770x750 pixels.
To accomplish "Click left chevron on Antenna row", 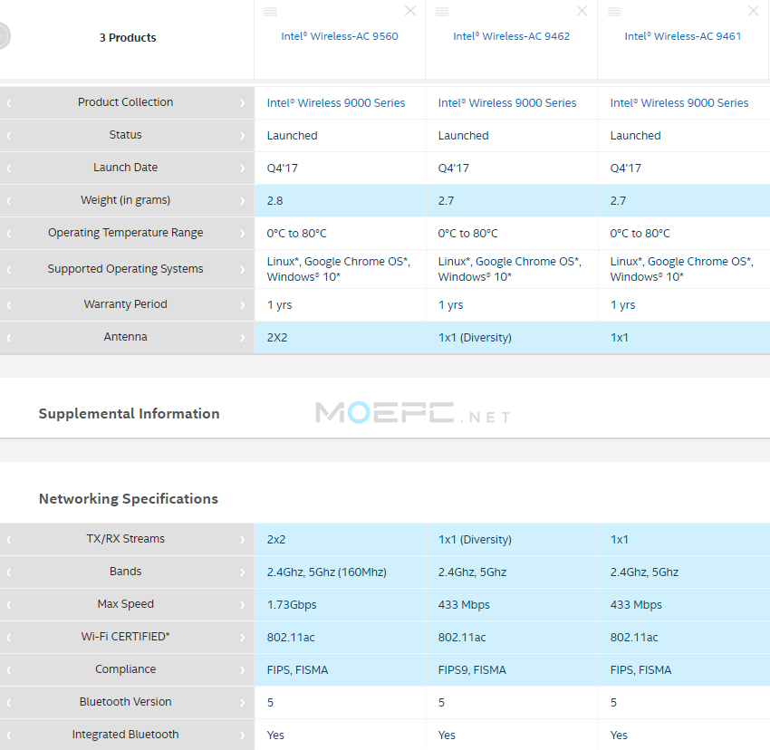I will click(9, 338).
